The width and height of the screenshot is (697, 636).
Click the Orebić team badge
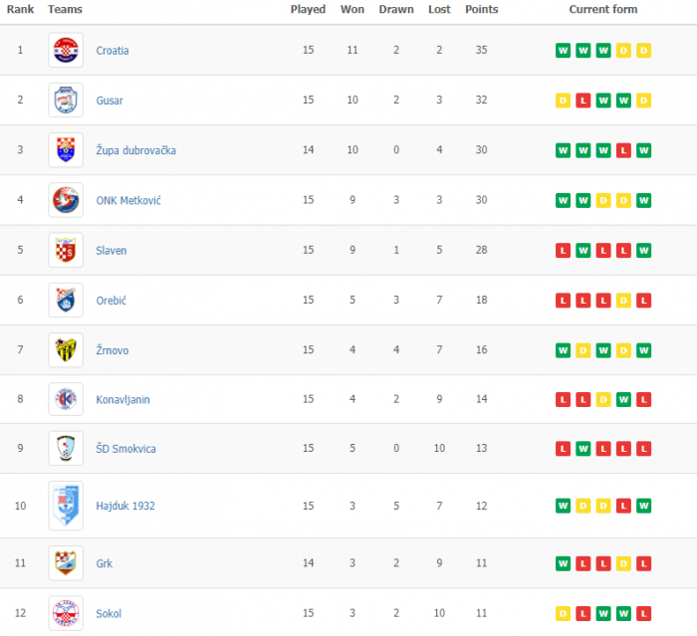(66, 300)
